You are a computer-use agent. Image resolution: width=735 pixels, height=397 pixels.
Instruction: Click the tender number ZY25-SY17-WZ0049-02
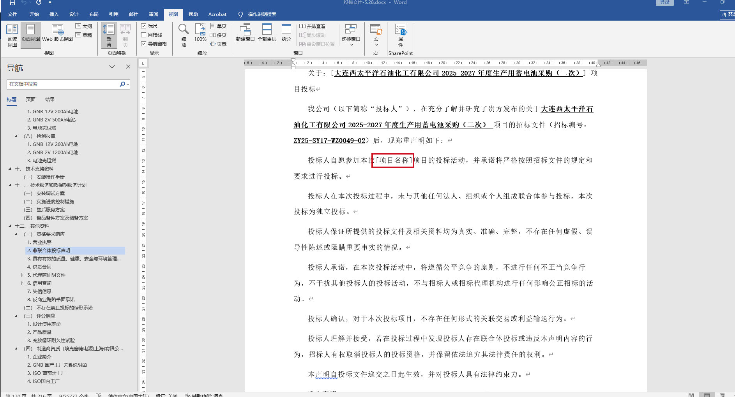[x=329, y=141]
